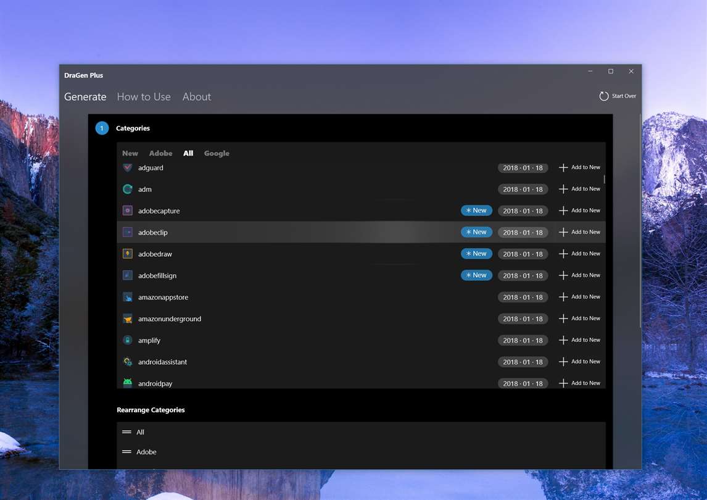
Task: Select the adobeclip entry name
Action: 153,232
